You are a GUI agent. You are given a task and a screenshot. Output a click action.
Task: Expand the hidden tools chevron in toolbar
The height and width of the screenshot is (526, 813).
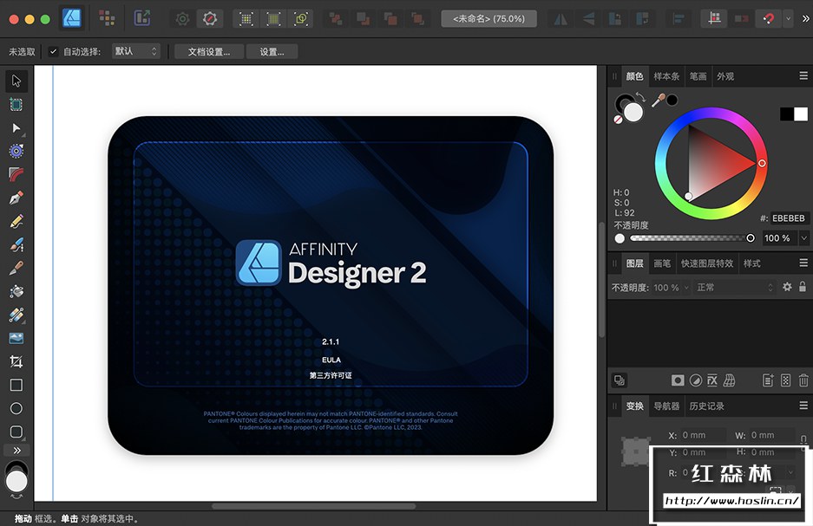[16, 451]
